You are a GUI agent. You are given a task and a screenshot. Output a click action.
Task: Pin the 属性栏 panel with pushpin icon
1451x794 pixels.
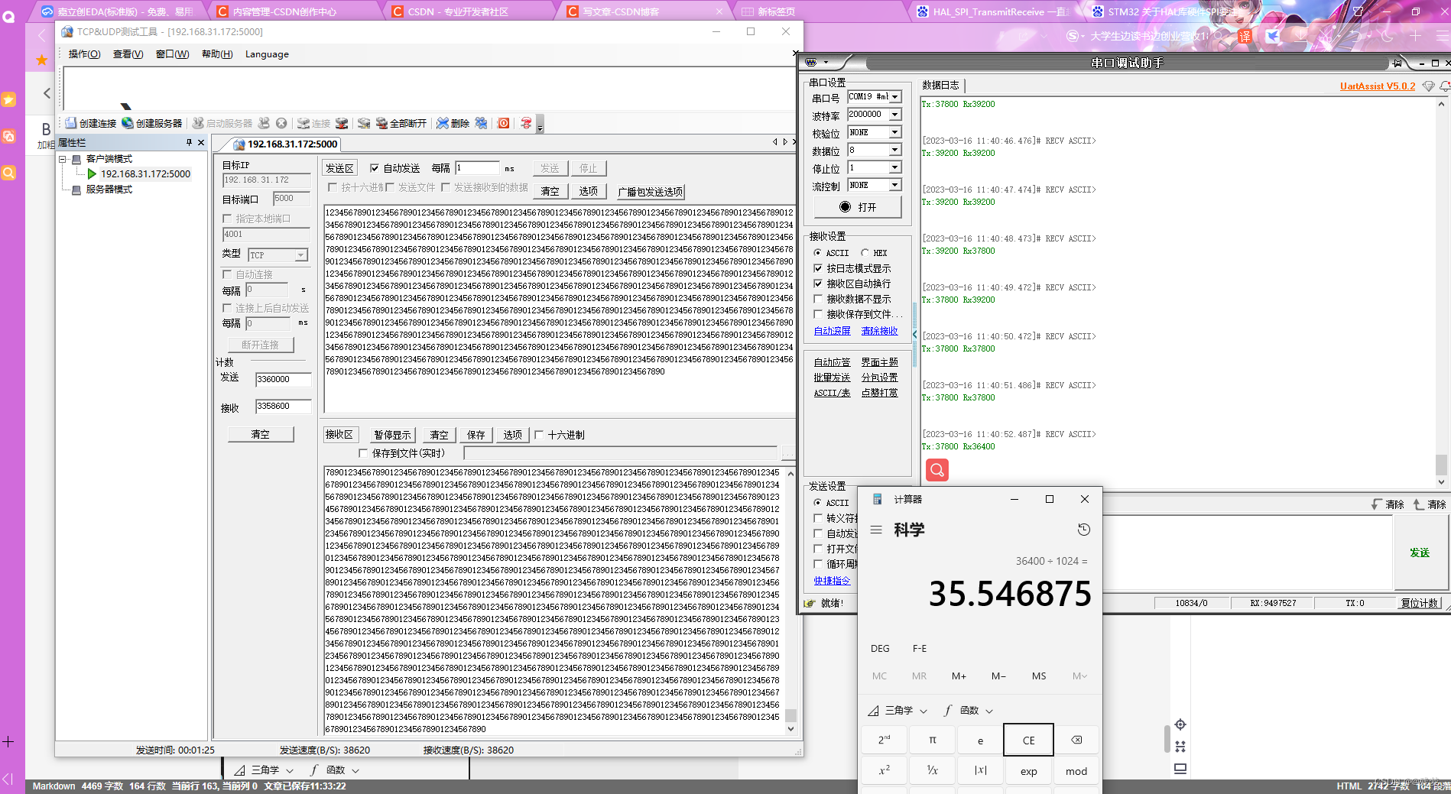[x=189, y=143]
